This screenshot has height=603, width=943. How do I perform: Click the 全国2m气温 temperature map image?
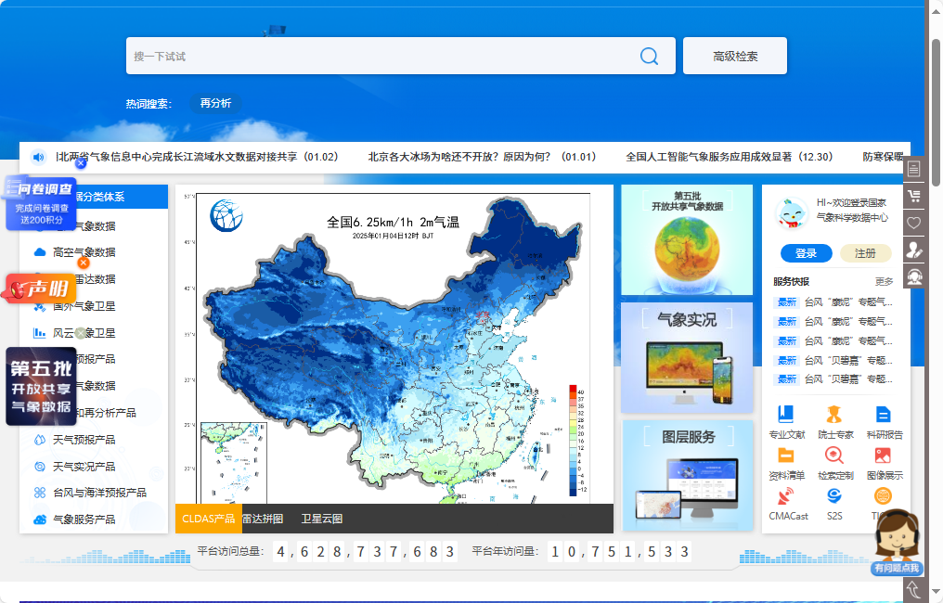pos(394,344)
